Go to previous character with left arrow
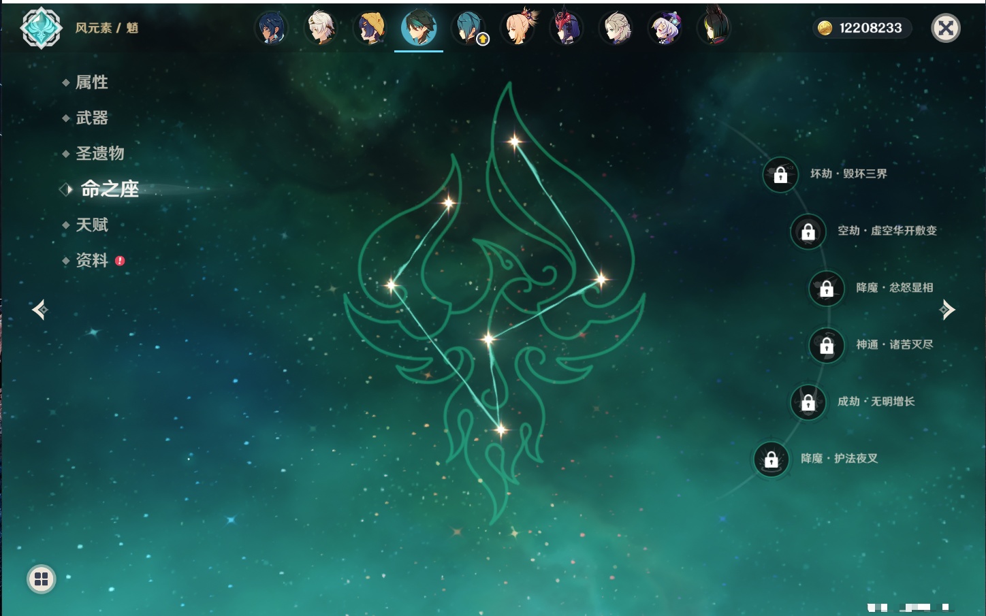The width and height of the screenshot is (986, 616). tap(39, 310)
